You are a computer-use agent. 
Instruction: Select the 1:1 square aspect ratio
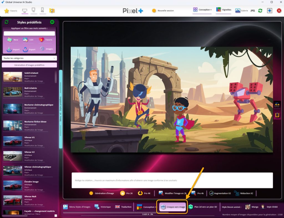coord(33,11)
